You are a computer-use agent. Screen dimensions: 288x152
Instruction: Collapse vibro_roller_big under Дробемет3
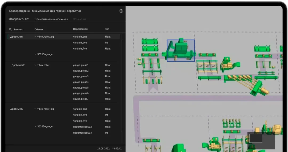tap(35, 109)
